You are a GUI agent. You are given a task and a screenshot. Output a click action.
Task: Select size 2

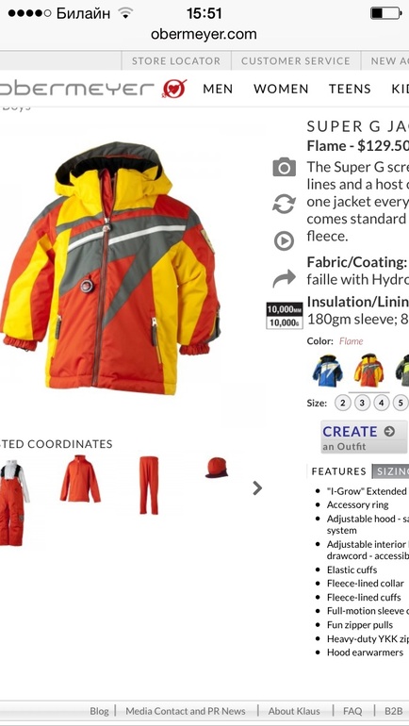pos(342,403)
